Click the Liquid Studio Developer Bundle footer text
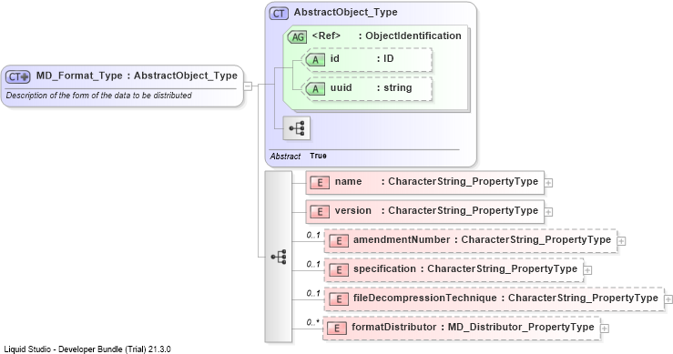 coord(87,349)
